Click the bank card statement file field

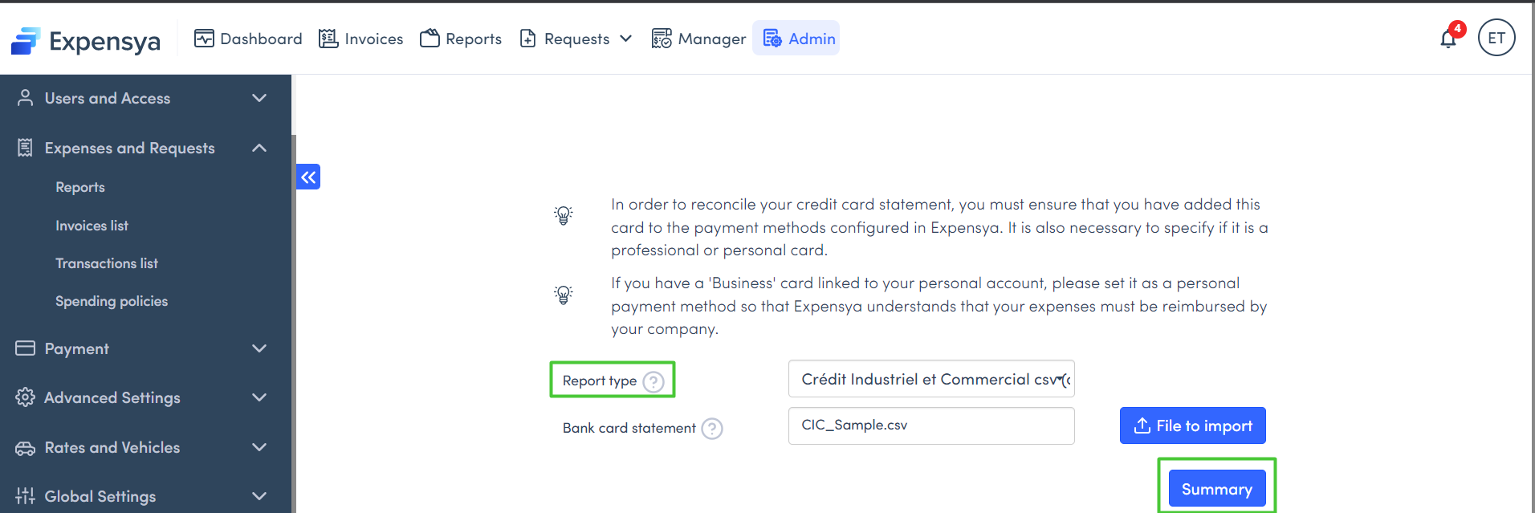(x=931, y=425)
